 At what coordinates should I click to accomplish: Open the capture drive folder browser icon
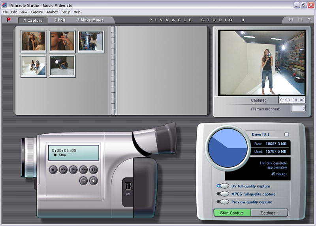[287, 134]
